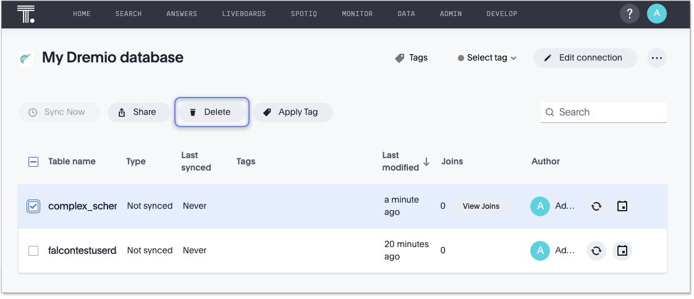694x299 pixels.
Task: Open the help question mark icon
Action: pos(629,14)
